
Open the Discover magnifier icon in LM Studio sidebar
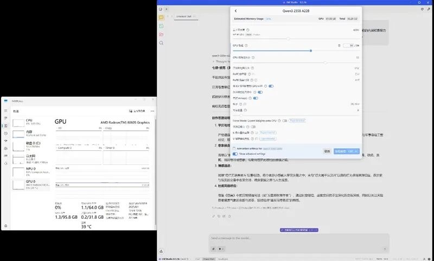(161, 43)
